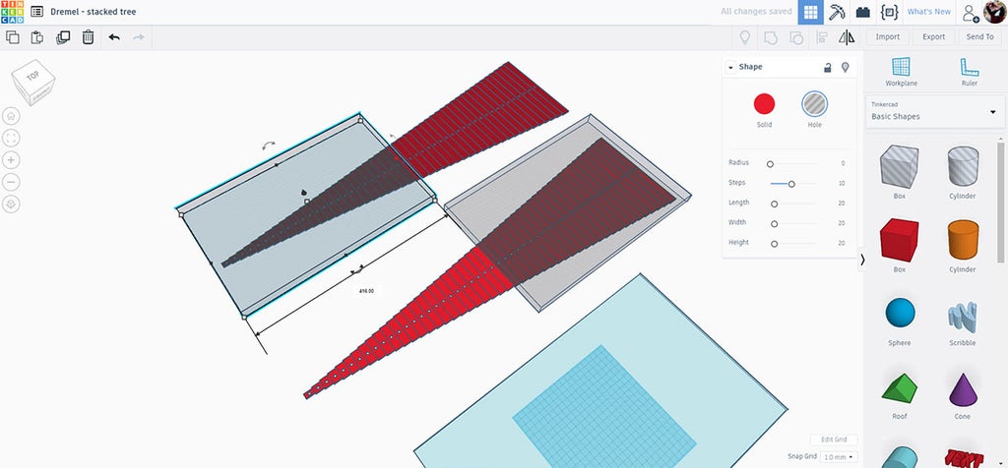Click the rotation handle above selected box
Viewport: 1008px width, 468px height.
270,146
